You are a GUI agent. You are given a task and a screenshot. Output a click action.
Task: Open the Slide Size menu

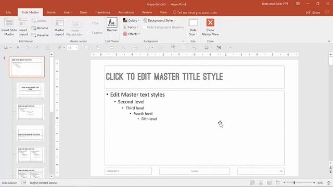[193, 27]
